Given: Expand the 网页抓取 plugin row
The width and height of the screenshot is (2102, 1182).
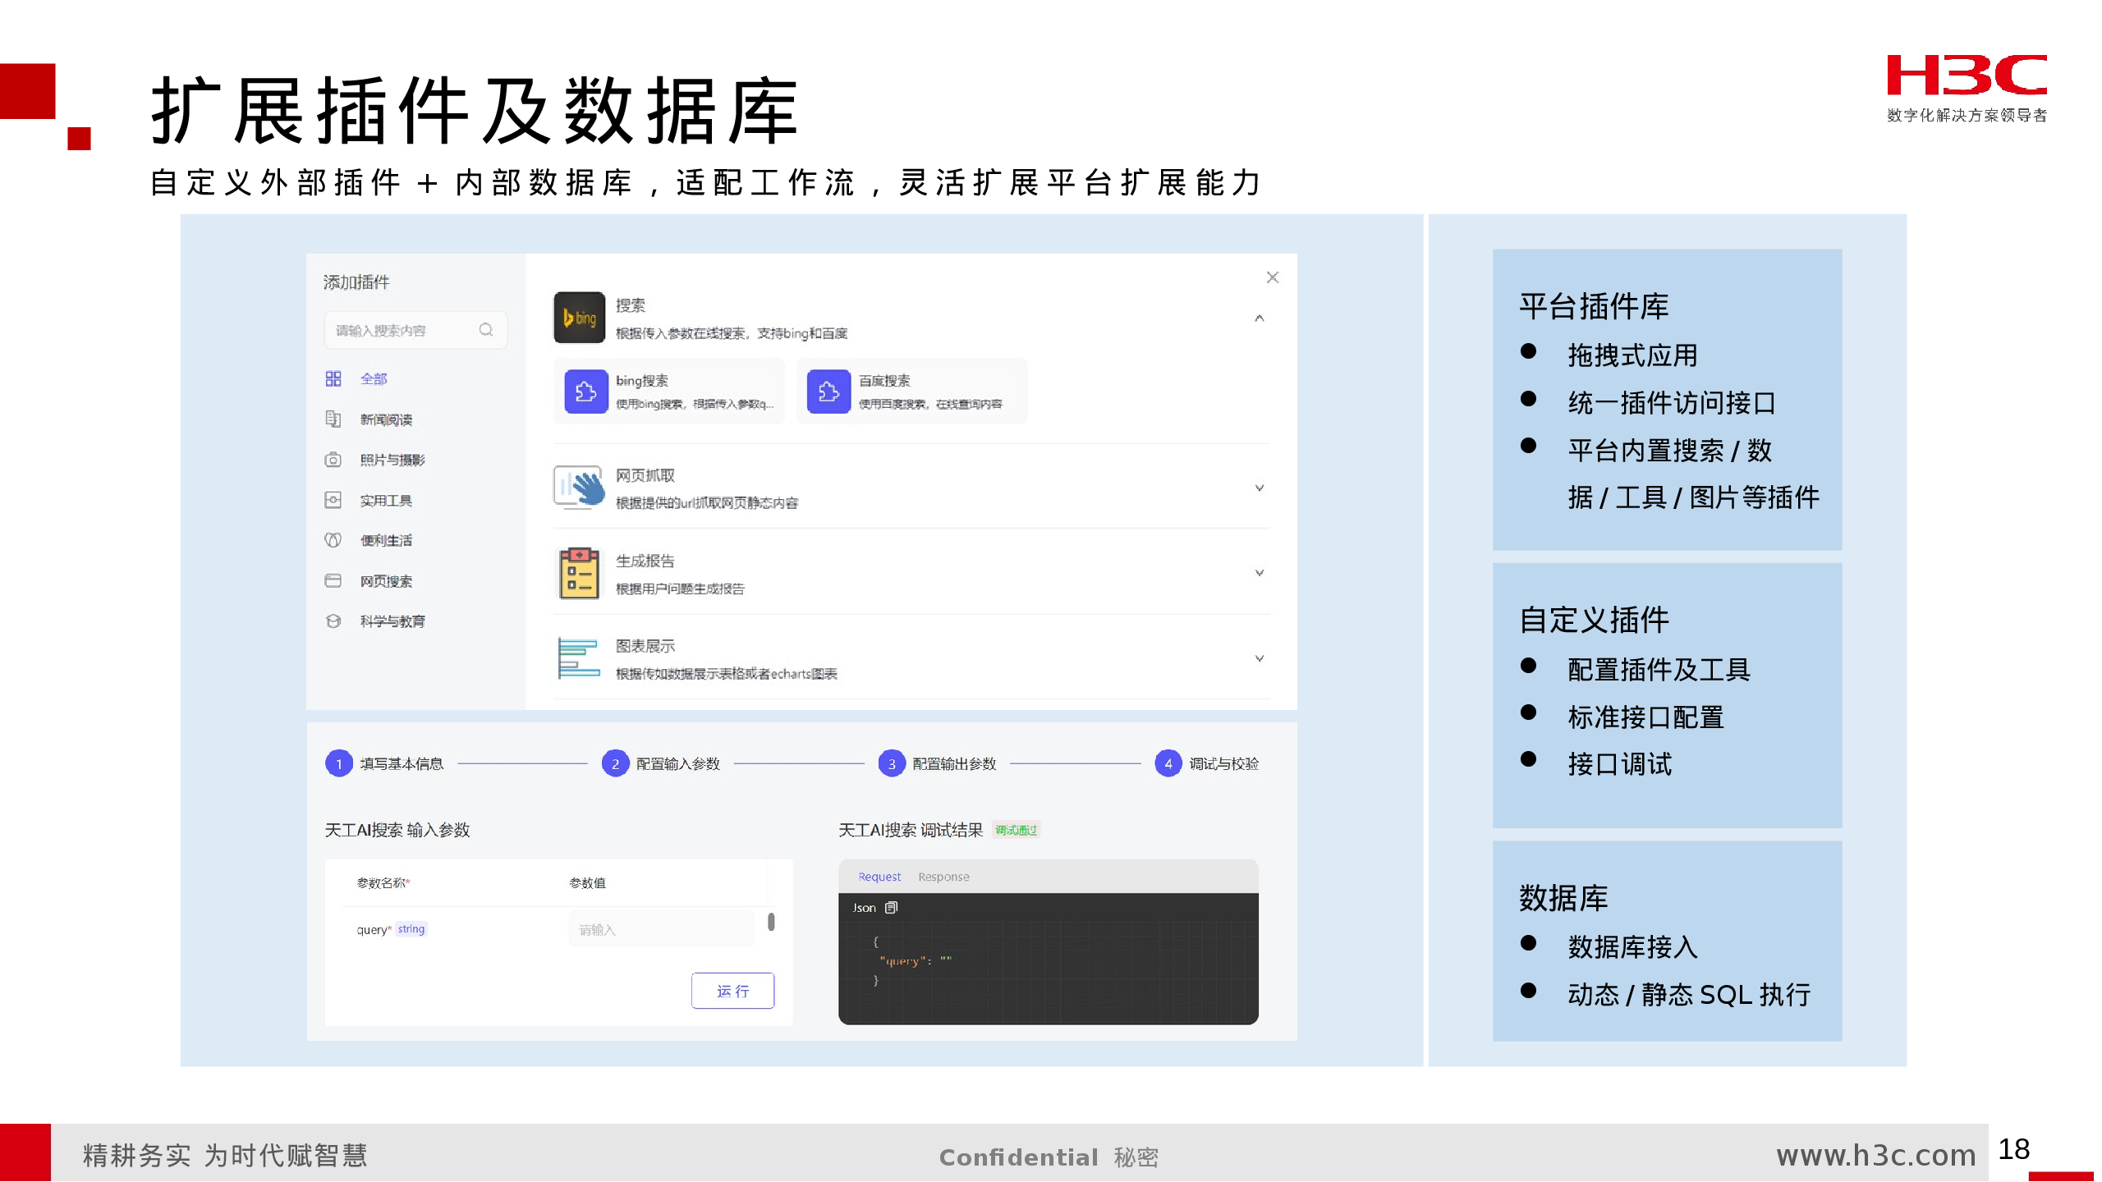Looking at the screenshot, I should tap(1259, 488).
